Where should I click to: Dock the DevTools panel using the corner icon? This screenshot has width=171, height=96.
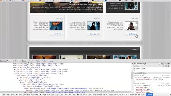(1, 95)
